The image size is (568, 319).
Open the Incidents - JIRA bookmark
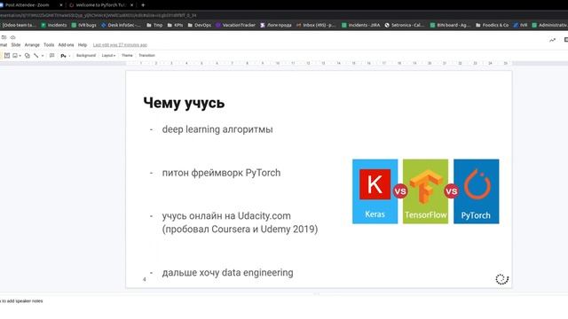(361, 25)
